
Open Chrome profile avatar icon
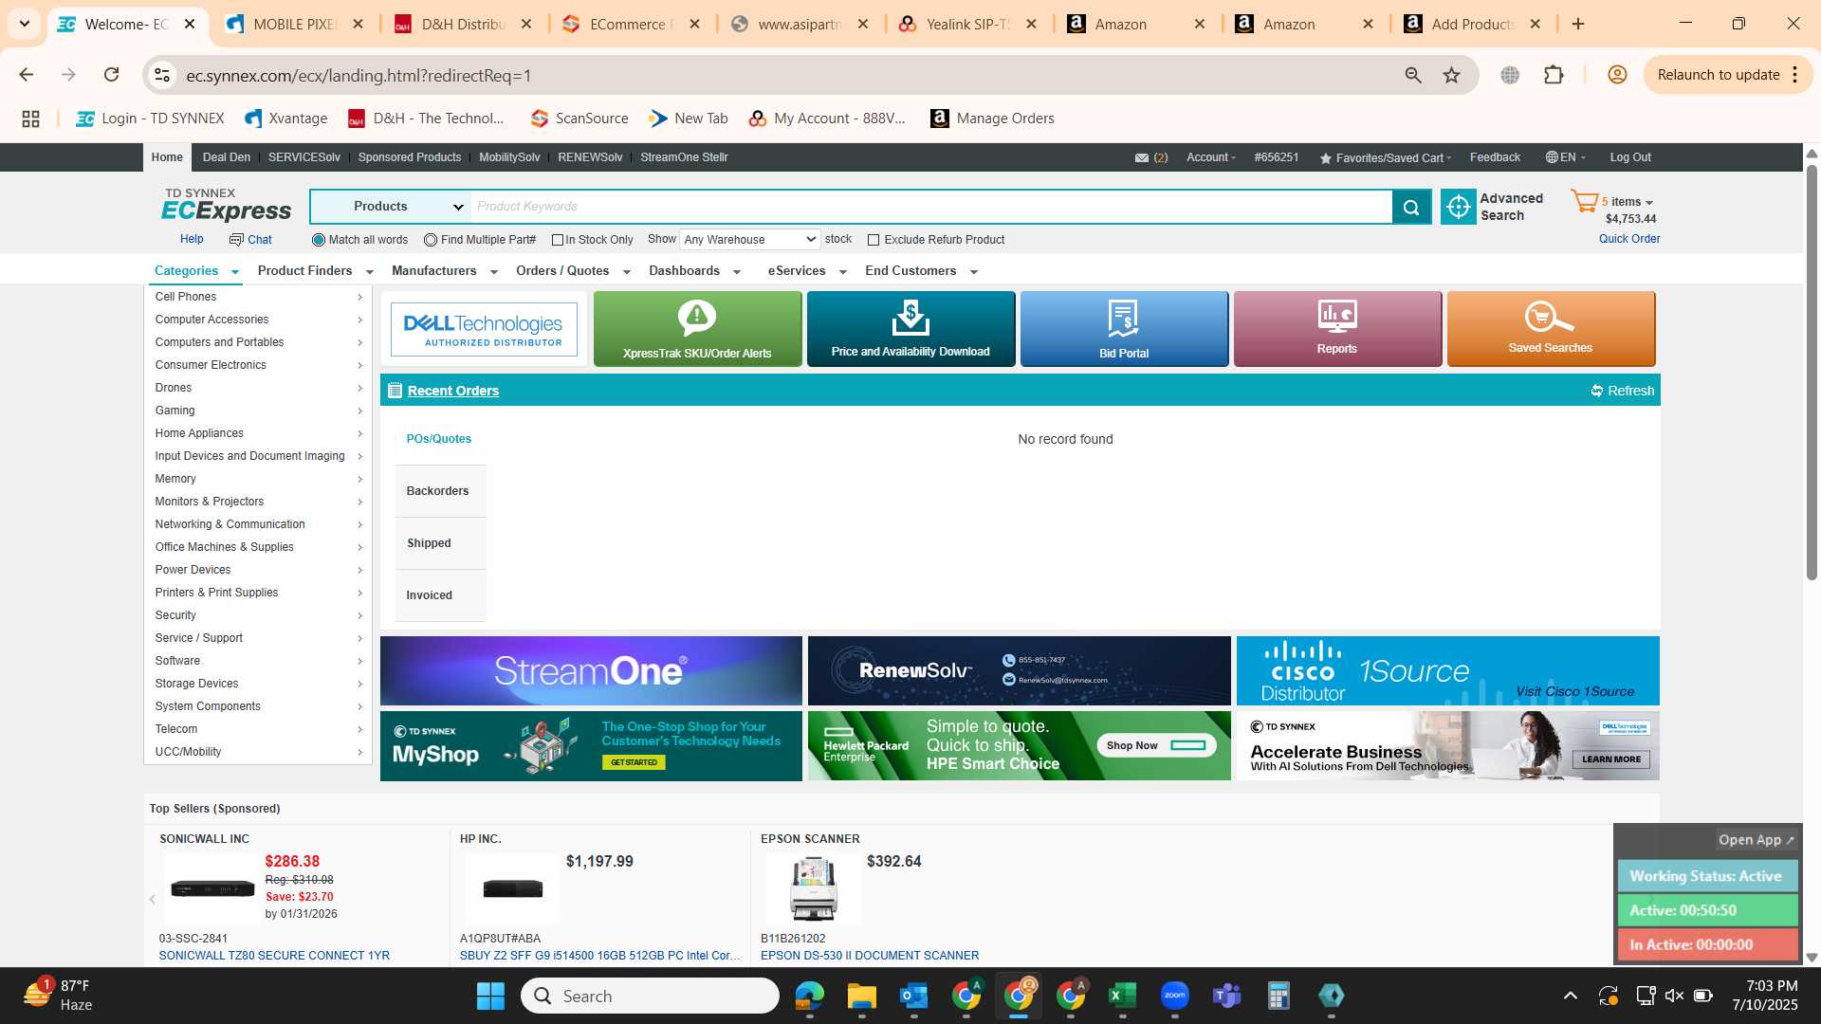1617,75
